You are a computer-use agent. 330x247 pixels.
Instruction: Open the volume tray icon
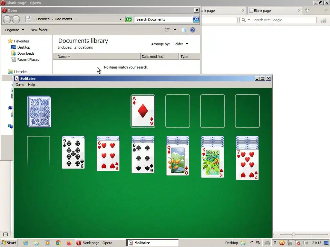coord(305,243)
